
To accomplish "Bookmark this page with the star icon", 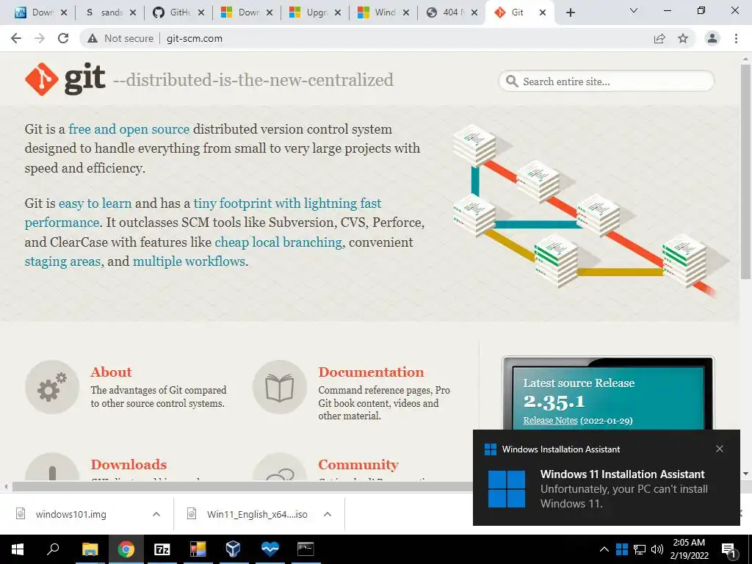I will coord(683,38).
